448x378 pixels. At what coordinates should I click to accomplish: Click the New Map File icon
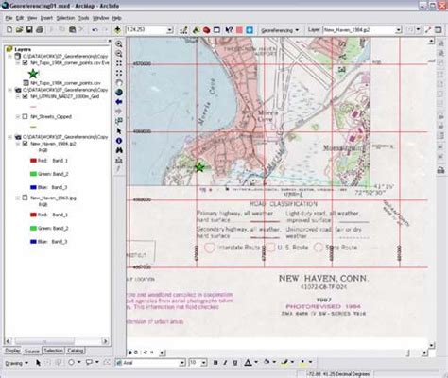pyautogui.click(x=9, y=30)
